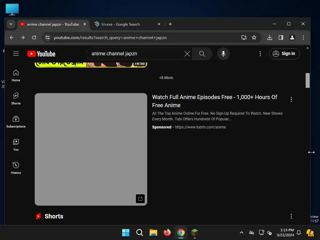Open Subscriptions in the sidebar
The width and height of the screenshot is (320, 240).
[16, 122]
